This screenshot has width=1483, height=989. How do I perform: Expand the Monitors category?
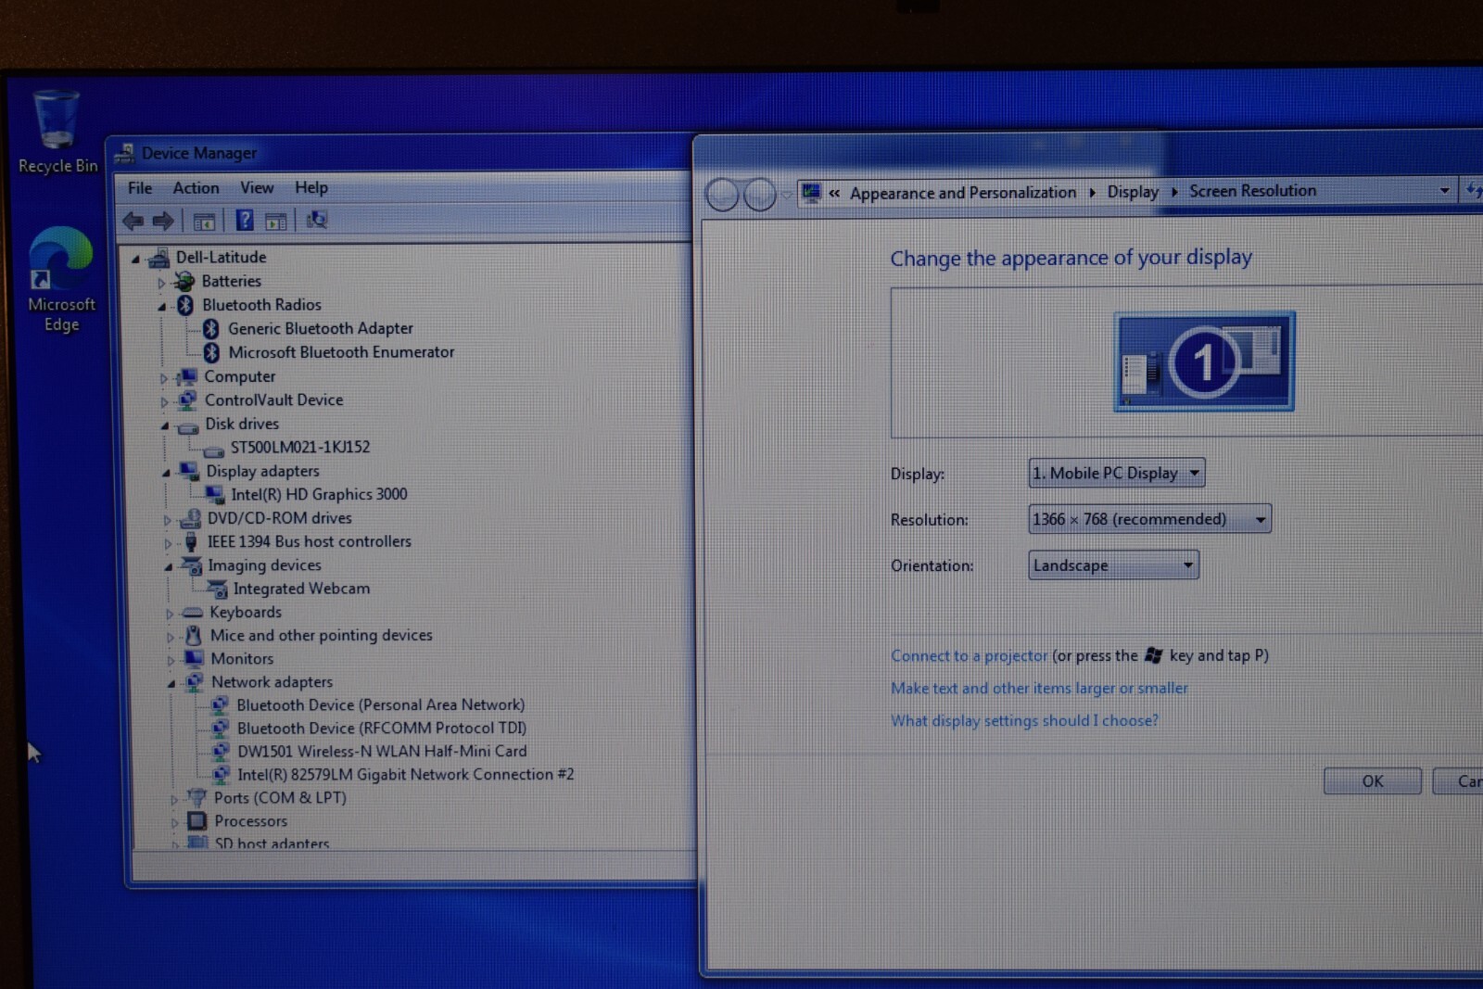click(x=170, y=661)
